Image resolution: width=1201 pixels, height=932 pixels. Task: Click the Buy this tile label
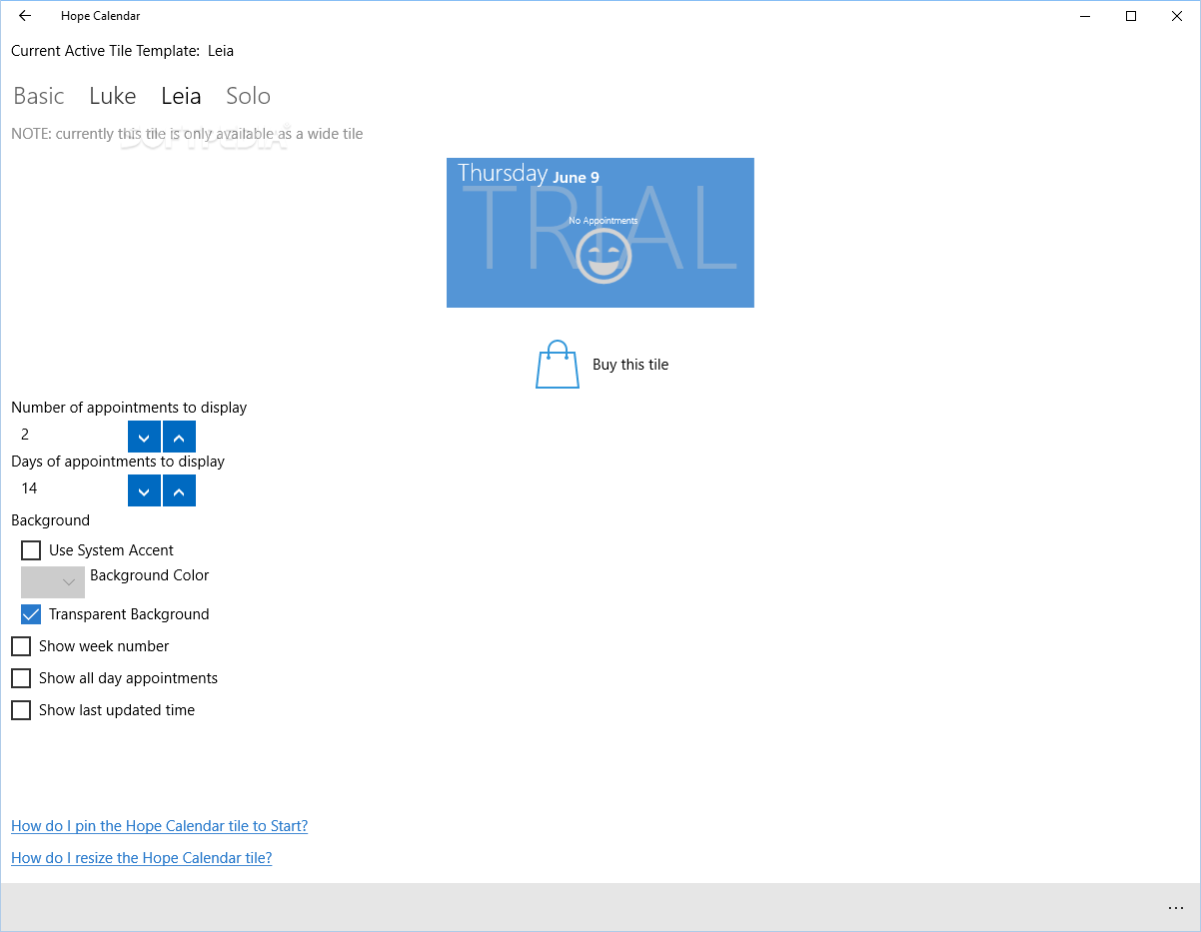click(x=630, y=365)
